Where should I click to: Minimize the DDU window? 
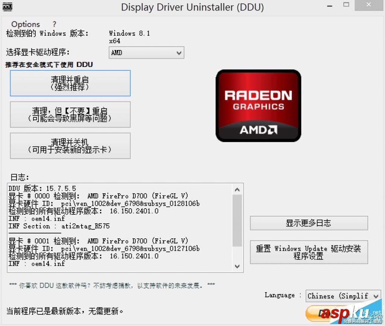pyautogui.click(x=330, y=5)
